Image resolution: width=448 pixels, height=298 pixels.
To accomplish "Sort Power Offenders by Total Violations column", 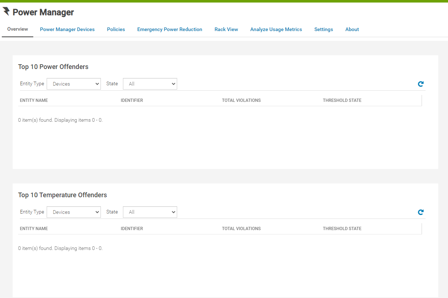I will tap(241, 100).
